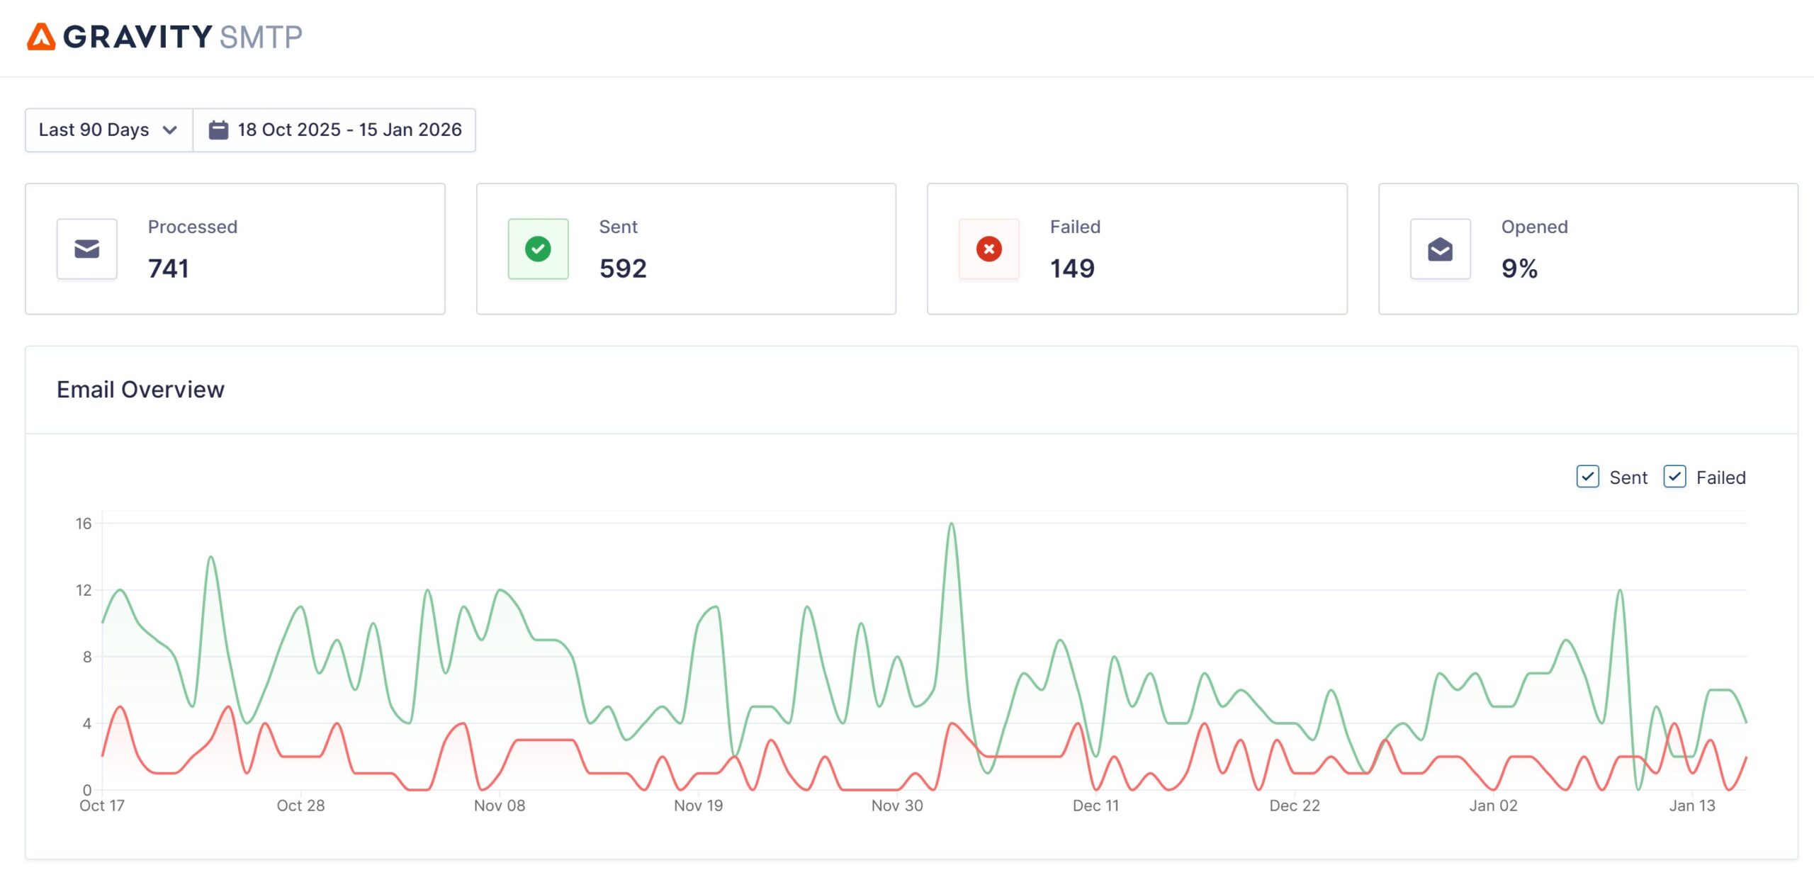The width and height of the screenshot is (1814, 870).
Task: Click the Gravity SMTP flame logo icon
Action: 41,37
